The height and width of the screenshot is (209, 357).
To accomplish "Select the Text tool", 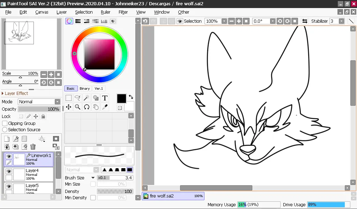I will point(105,98).
